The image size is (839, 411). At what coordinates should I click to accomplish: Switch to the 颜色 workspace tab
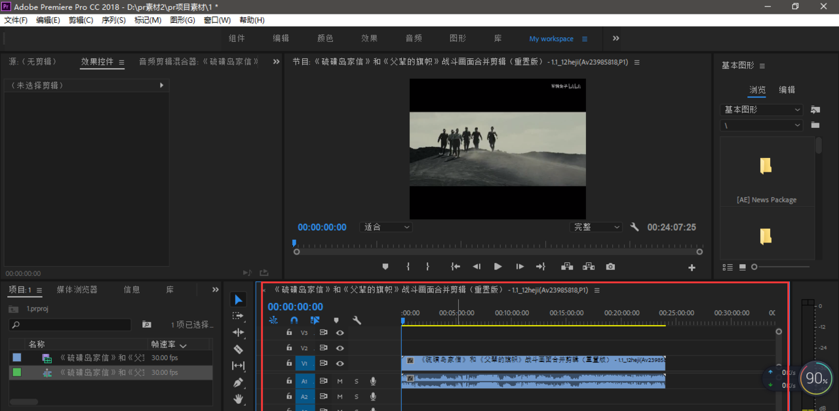point(325,39)
